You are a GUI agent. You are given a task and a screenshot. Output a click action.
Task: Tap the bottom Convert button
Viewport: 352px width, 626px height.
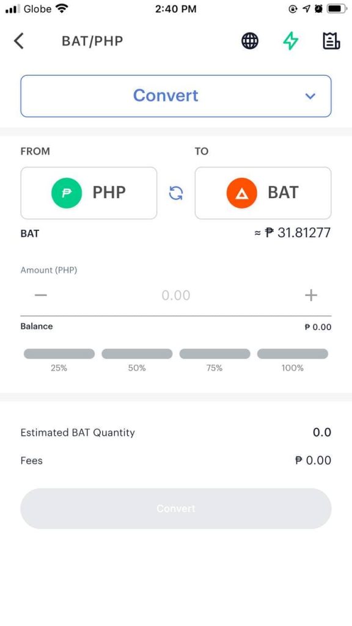[176, 509]
